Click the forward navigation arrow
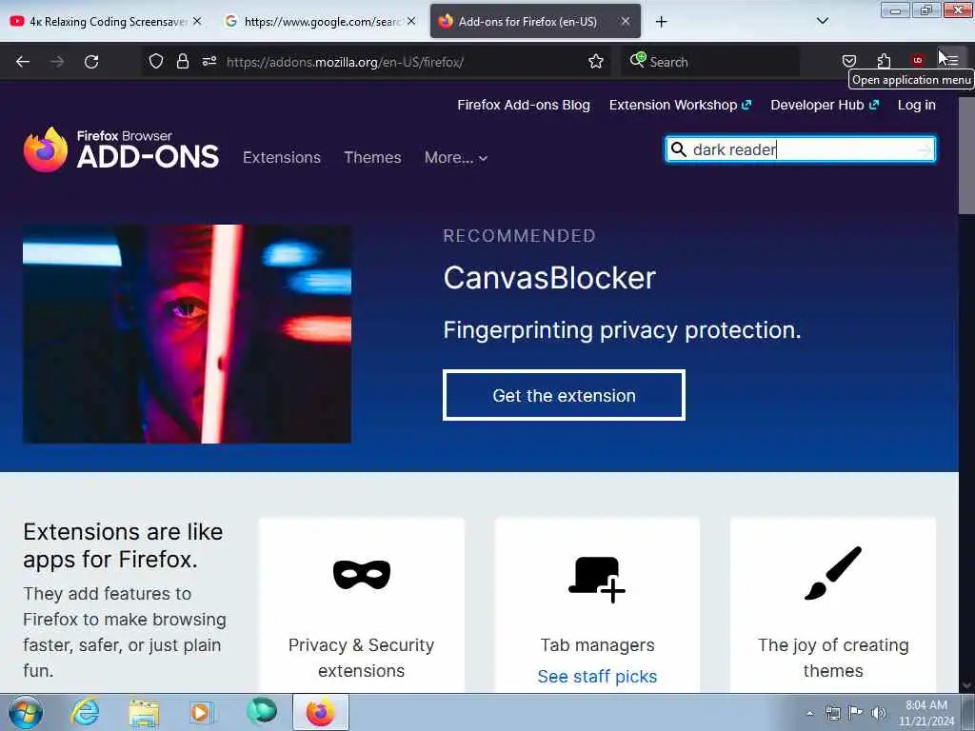This screenshot has width=975, height=731. tap(56, 62)
